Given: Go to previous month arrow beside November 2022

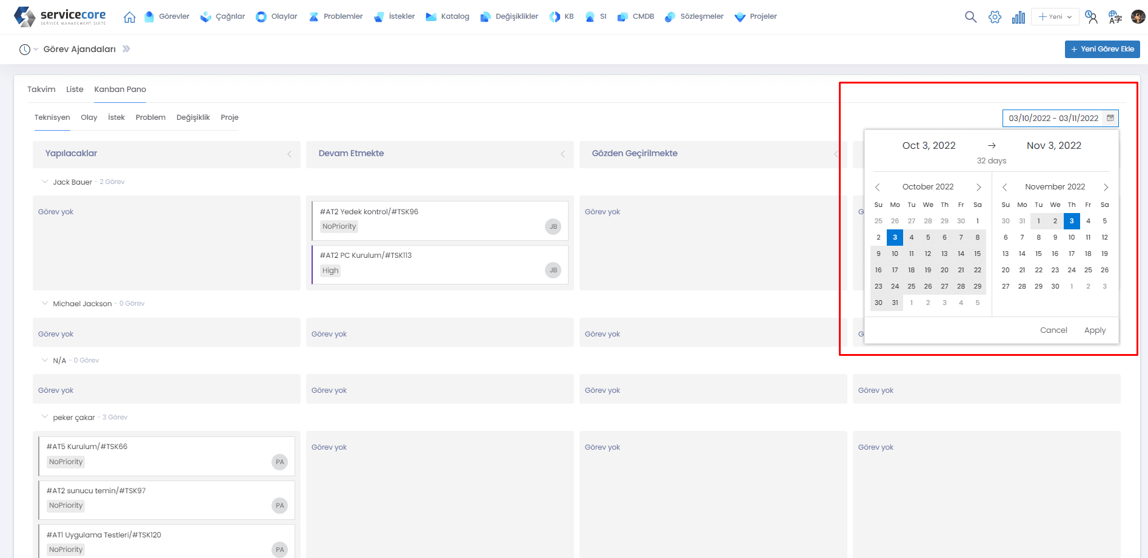Looking at the screenshot, I should tap(1004, 187).
